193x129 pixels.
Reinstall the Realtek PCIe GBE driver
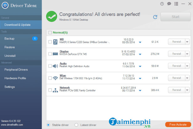176,90
